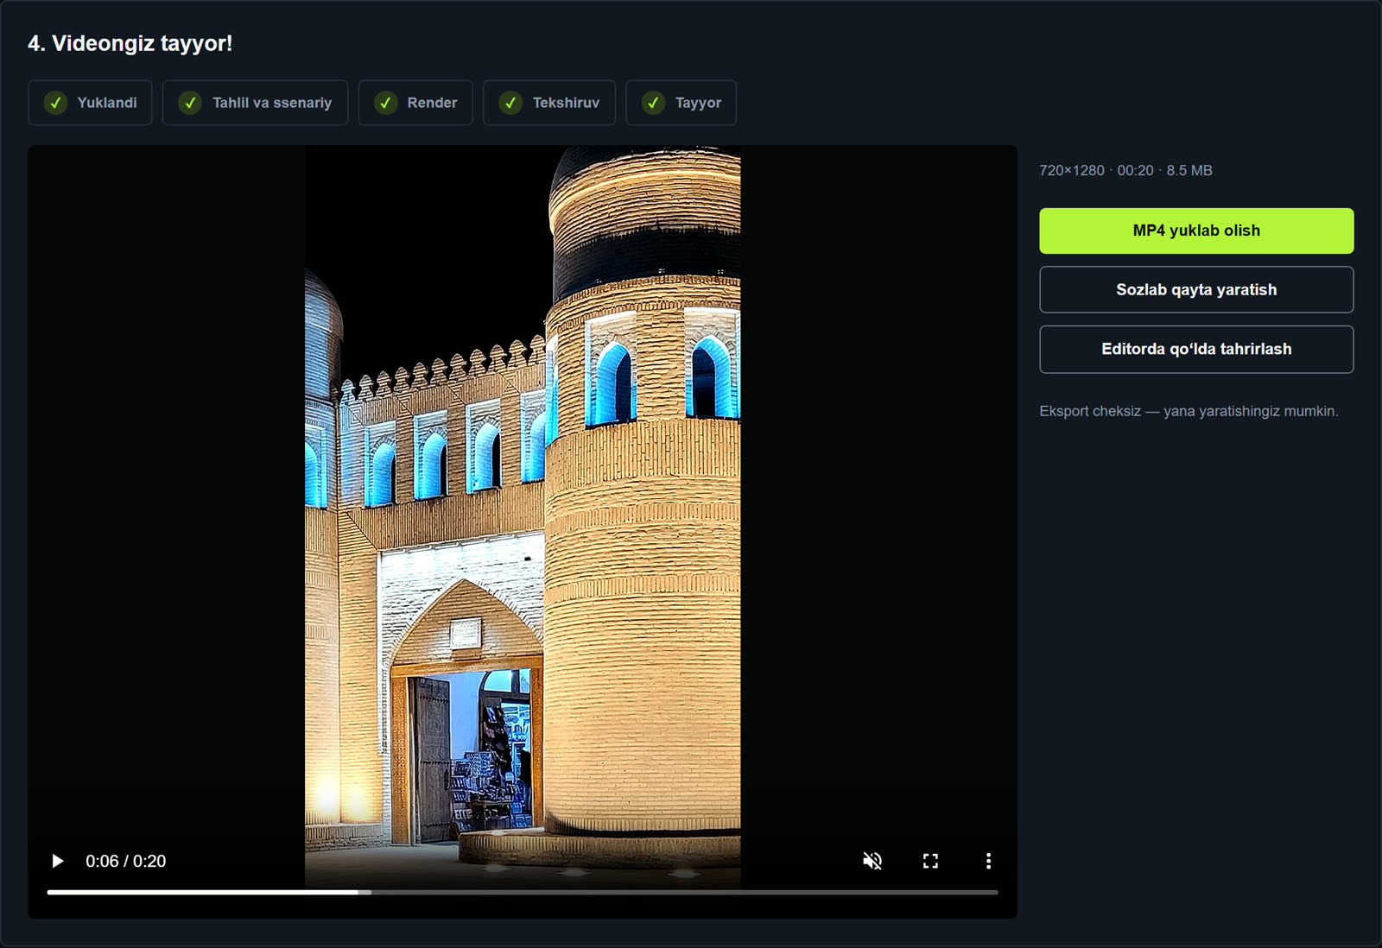1382x948 pixels.
Task: Select the Render step label
Action: pos(432,103)
